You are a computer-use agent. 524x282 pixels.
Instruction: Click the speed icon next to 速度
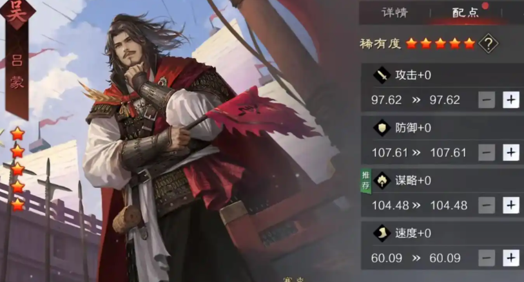point(382,233)
